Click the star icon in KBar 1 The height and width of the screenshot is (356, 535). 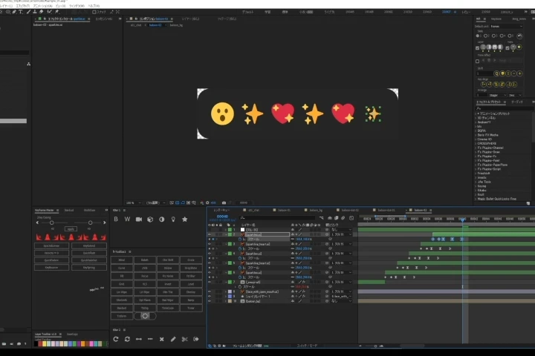pos(184,220)
